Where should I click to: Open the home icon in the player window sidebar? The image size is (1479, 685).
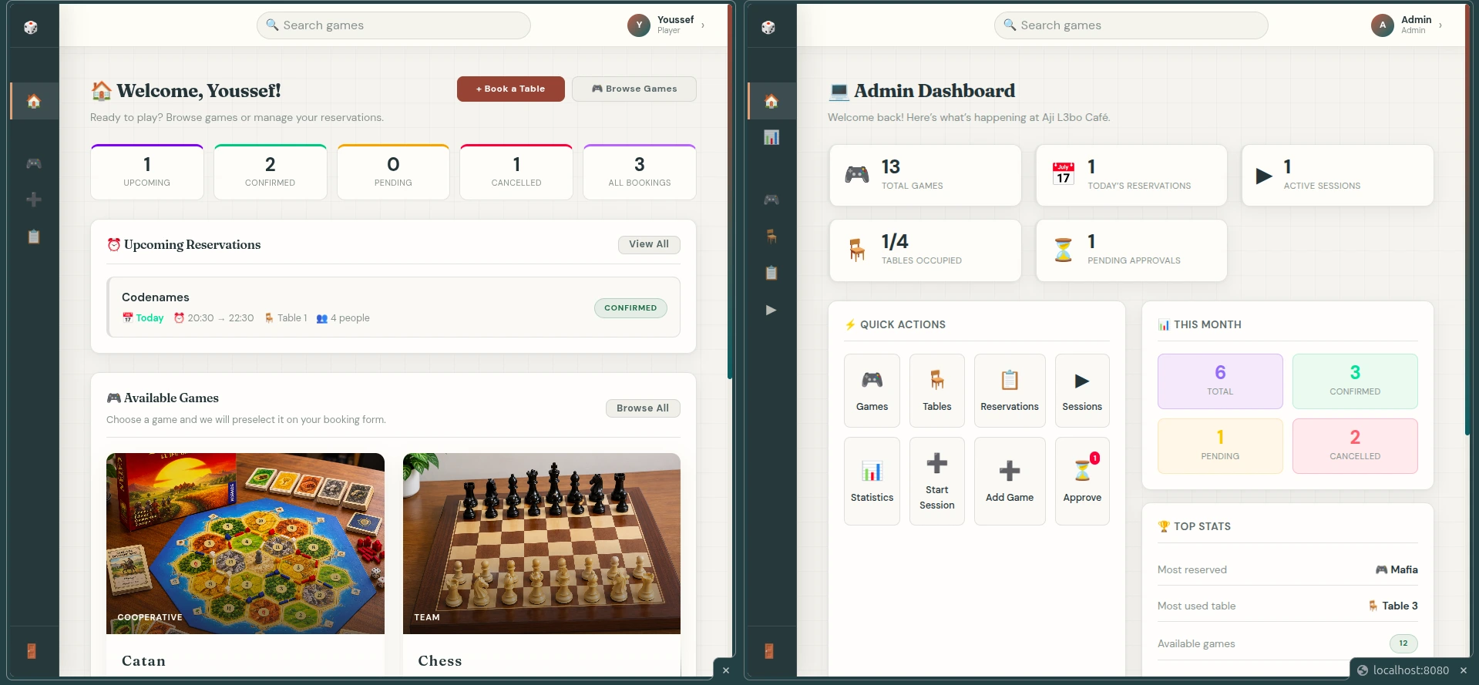click(x=34, y=101)
